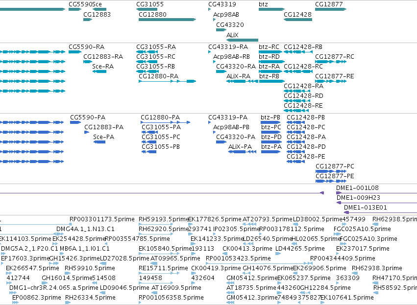The width and height of the screenshot is (417, 305).
Task: Select the FGC025A10.3prime EST label
Action: point(368,239)
